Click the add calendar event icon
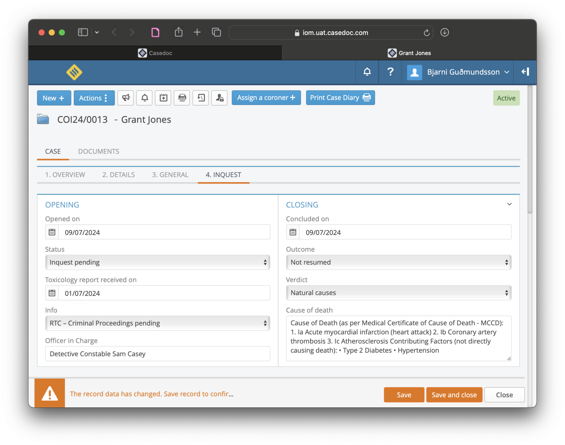 click(163, 98)
